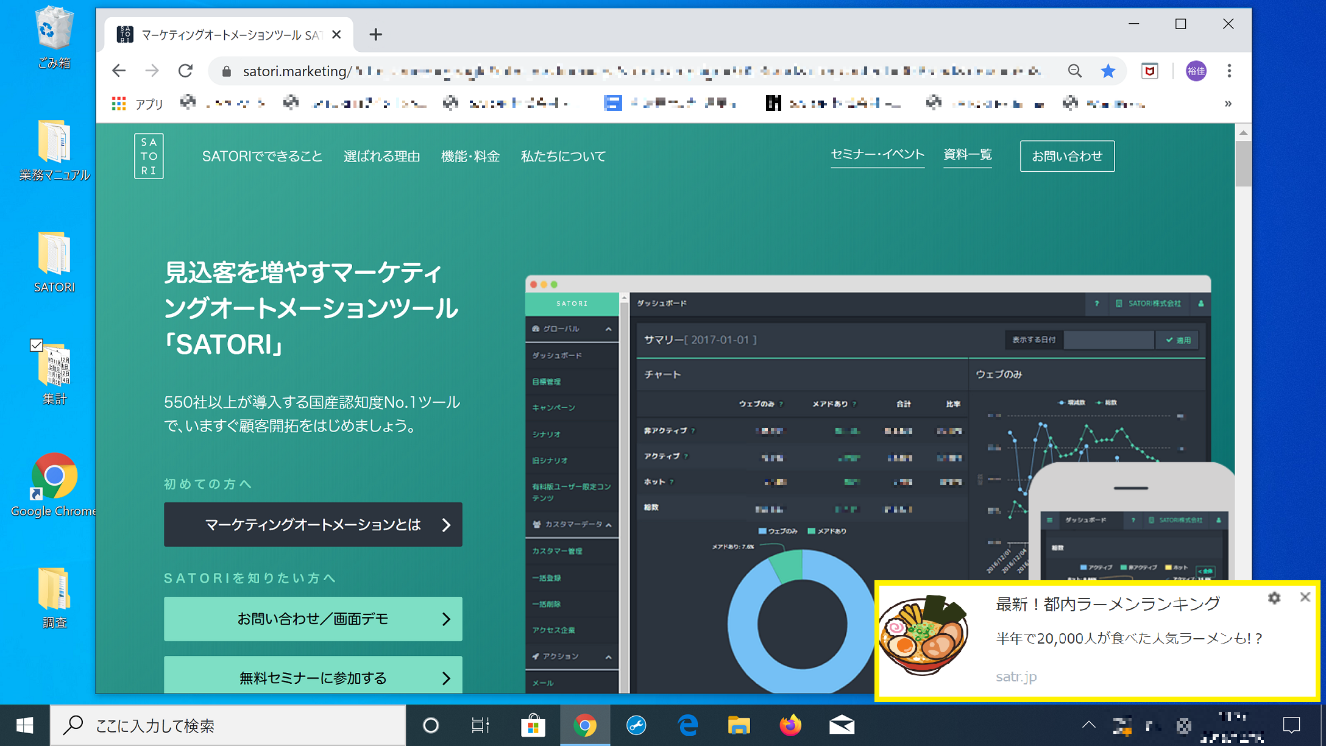The image size is (1326, 746).
Task: Open the purple profile avatar
Action: coord(1196,71)
